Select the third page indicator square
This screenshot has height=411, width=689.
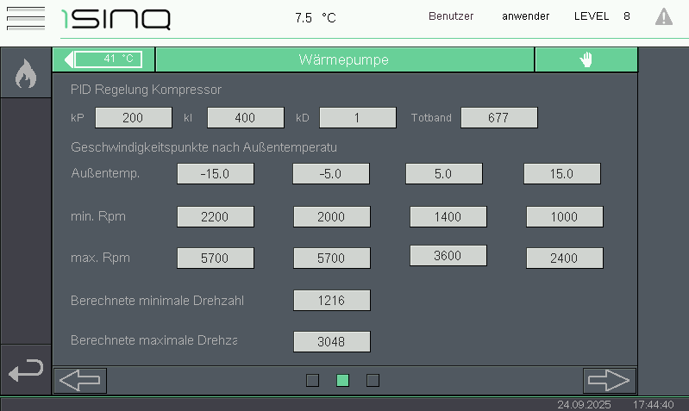pos(373,380)
